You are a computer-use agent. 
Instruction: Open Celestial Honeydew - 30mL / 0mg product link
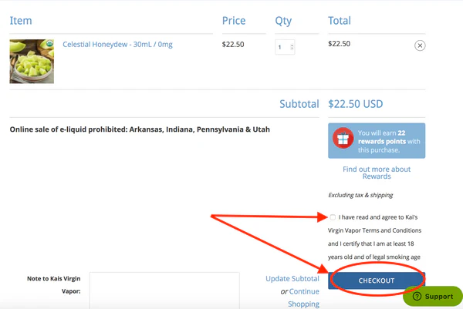click(117, 45)
